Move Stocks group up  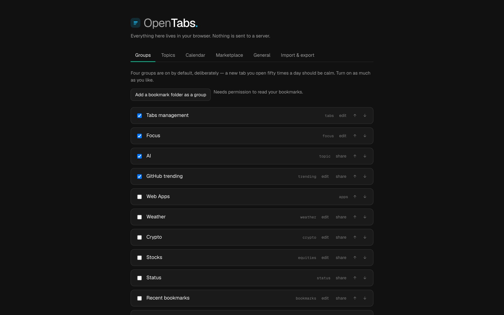point(355,258)
